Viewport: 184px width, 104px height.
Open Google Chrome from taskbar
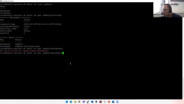coord(79,102)
